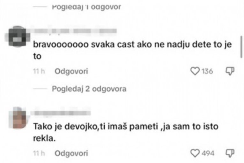Image resolution: width=244 pixels, height=163 pixels.
Task: Click "Odgovori" under the "Tako je devojko" comment
Action: [x=71, y=153]
